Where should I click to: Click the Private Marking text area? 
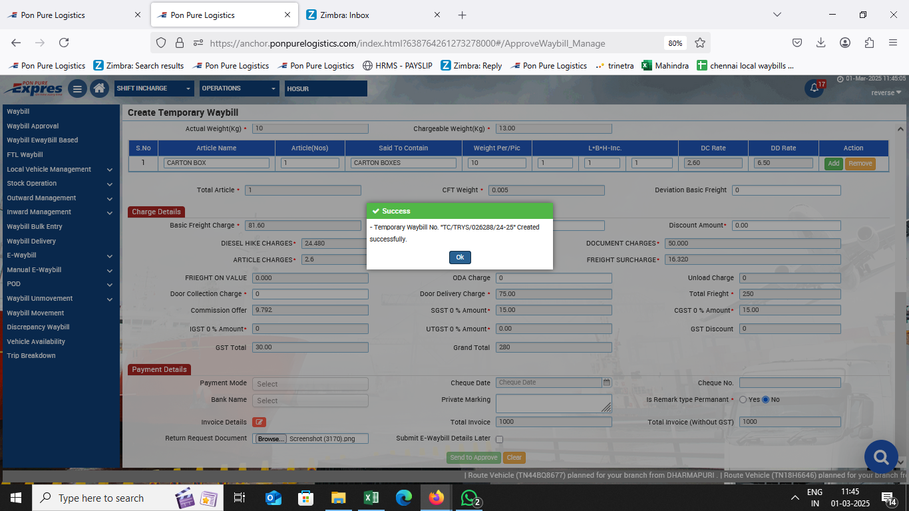click(x=553, y=403)
